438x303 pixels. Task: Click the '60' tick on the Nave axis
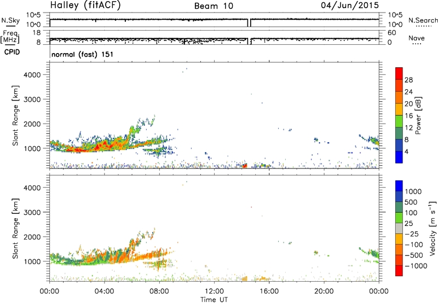pyautogui.click(x=391, y=33)
